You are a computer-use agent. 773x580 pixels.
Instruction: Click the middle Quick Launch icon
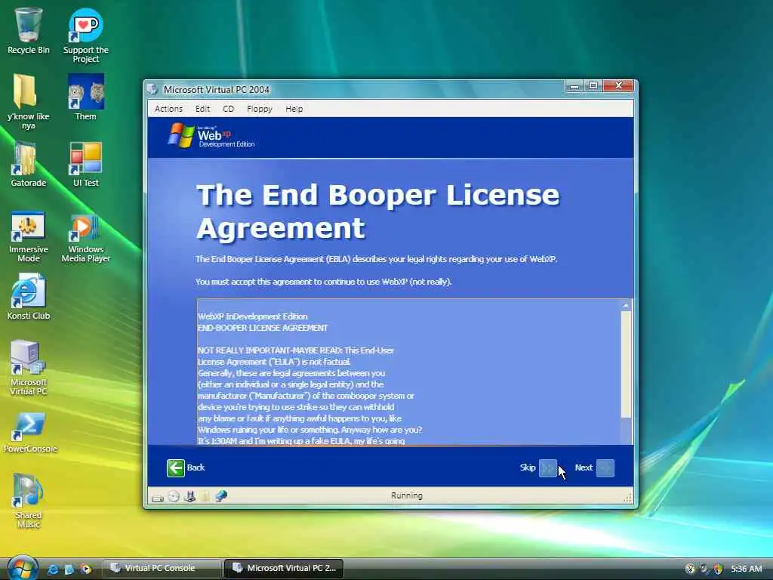[x=69, y=569]
